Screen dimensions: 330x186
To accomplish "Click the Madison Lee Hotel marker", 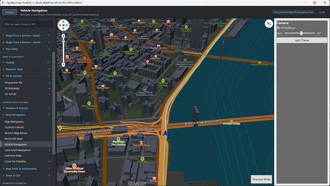I will pos(158,45).
